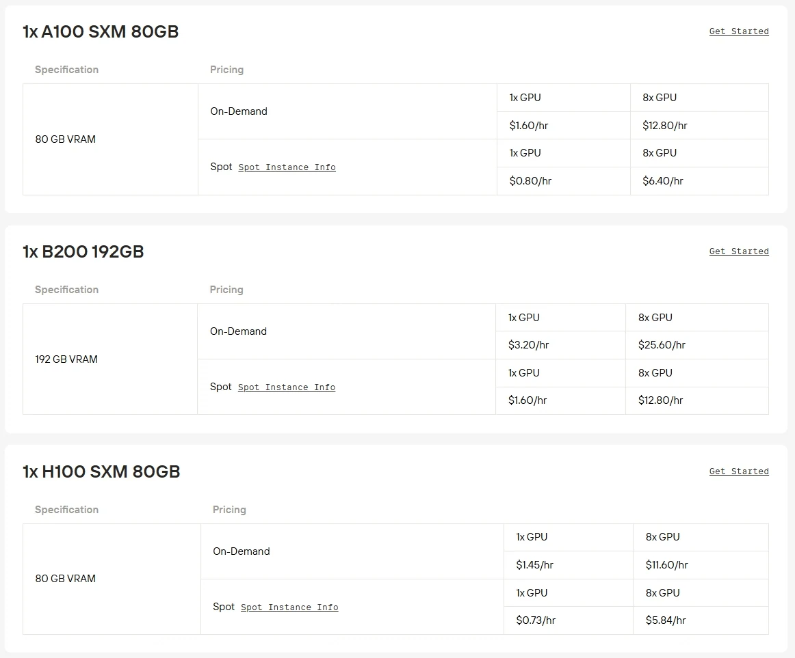795x658 pixels.
Task: Click On-Demand label in A100 table
Action: click(239, 111)
